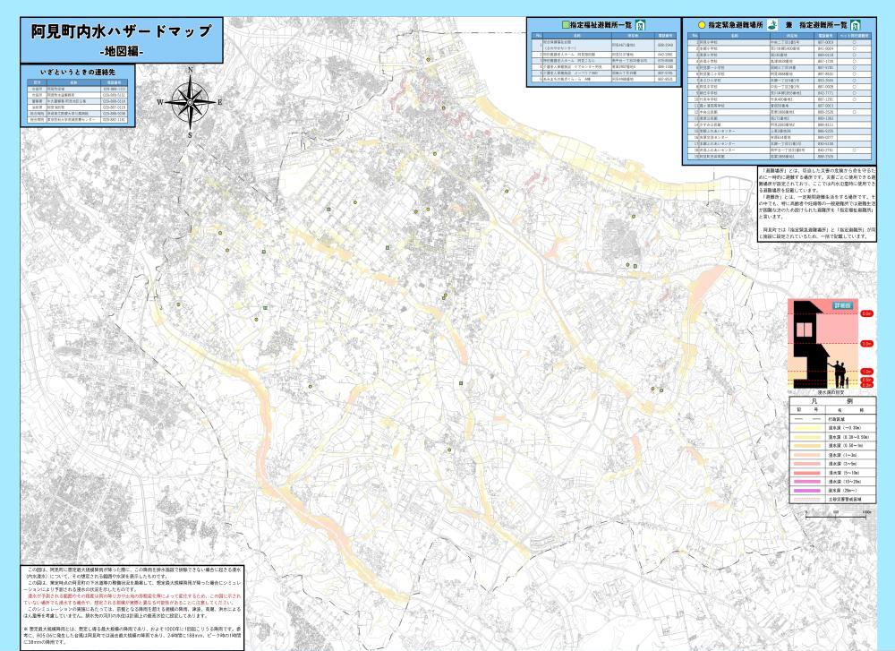Click the first pet-allowed circle mark in shelter table
Screen dimensions: 895x651
855,42
